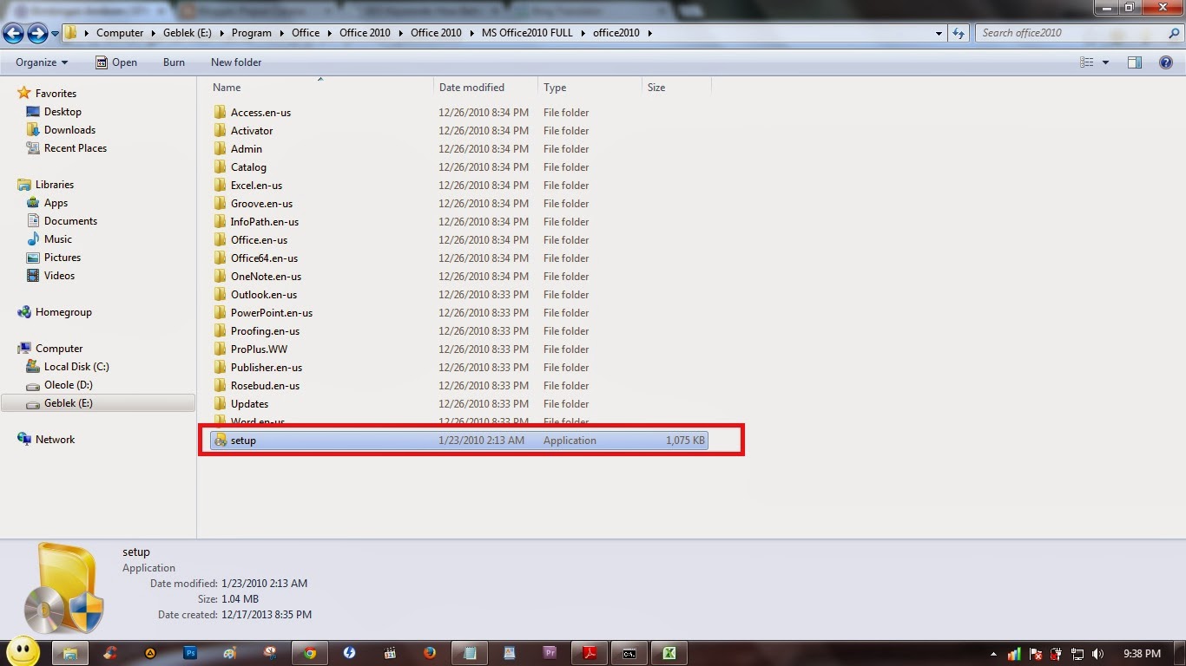
Task: Open Command Prompt from the taskbar
Action: 629,653
